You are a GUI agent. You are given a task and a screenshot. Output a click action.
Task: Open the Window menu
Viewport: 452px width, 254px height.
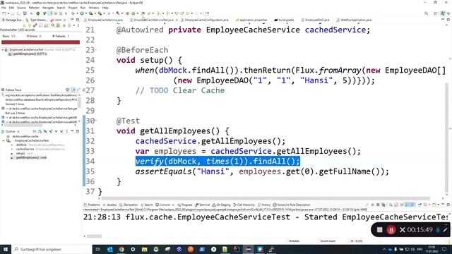click(x=94, y=8)
